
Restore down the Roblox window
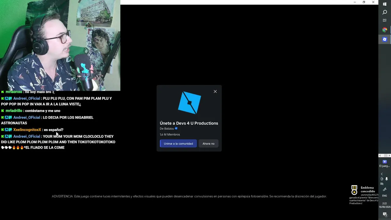coord(364,2)
